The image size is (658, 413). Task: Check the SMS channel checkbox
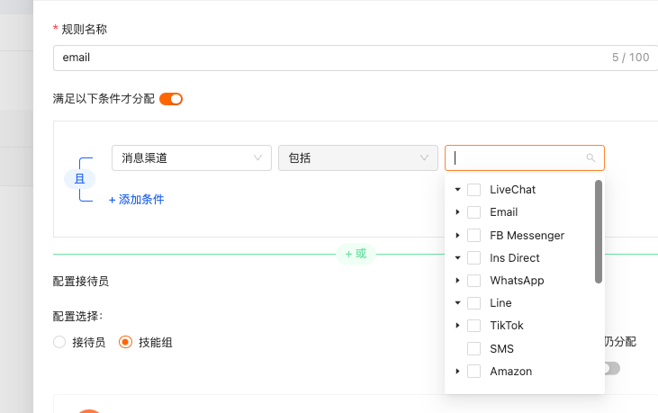click(473, 348)
